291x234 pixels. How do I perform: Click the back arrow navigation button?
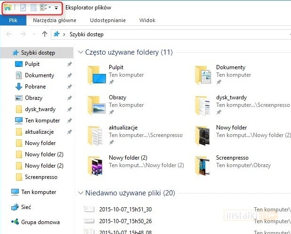(9, 34)
